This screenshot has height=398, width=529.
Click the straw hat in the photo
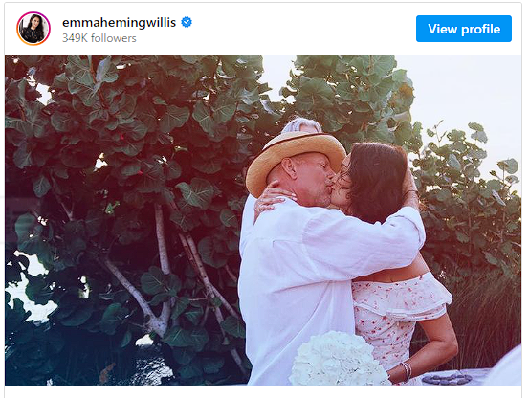pyautogui.click(x=294, y=159)
